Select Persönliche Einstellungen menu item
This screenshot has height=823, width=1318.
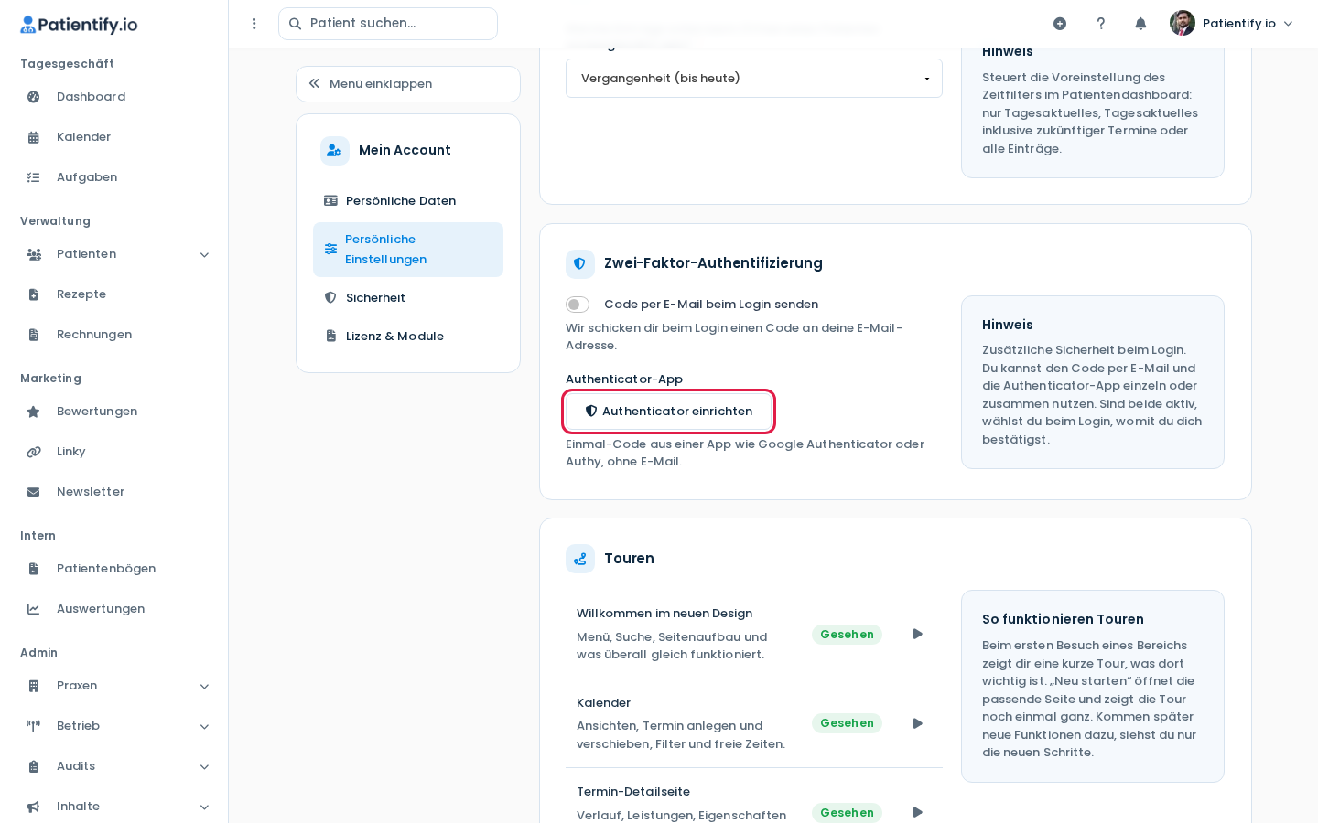point(408,250)
